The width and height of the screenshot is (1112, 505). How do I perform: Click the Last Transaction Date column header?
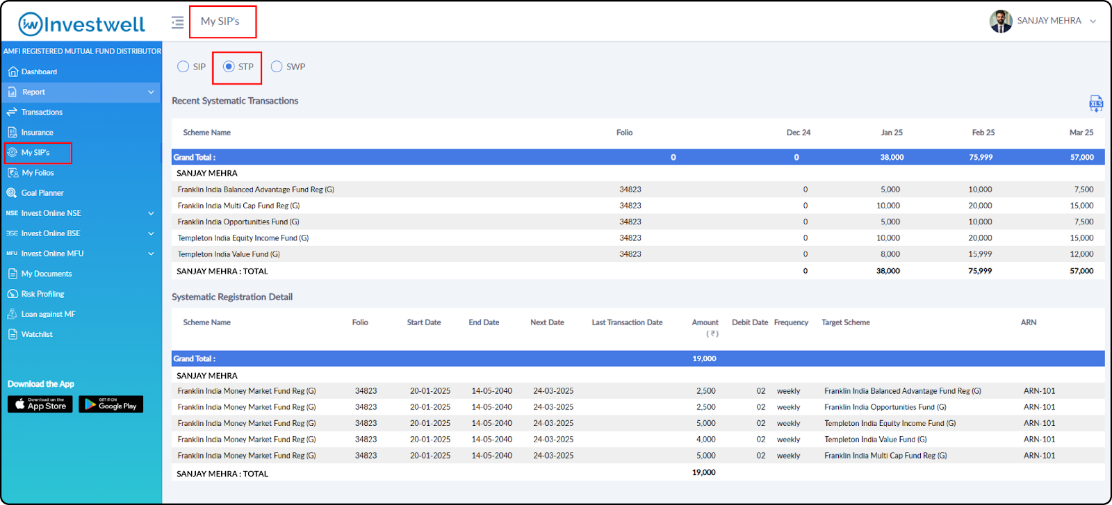click(627, 322)
